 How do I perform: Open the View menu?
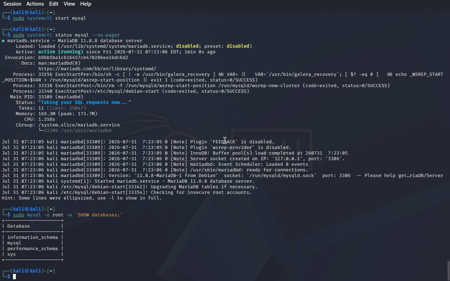tap(69, 4)
